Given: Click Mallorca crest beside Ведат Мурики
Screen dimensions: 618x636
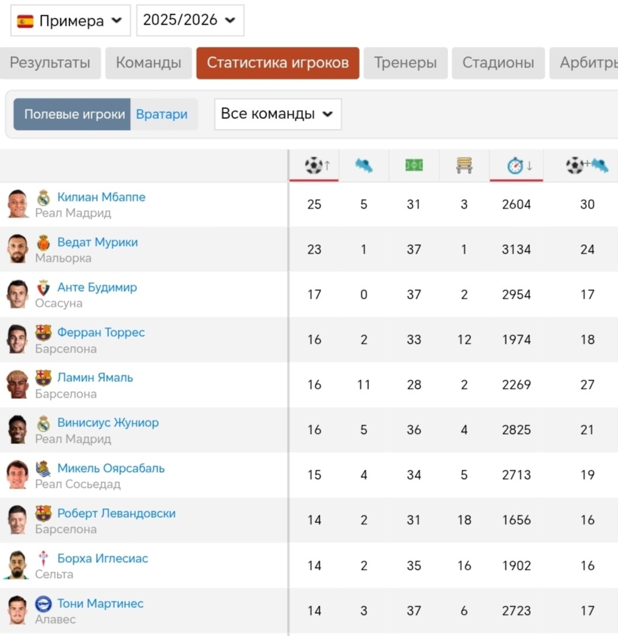Looking at the screenshot, I should point(43,242).
